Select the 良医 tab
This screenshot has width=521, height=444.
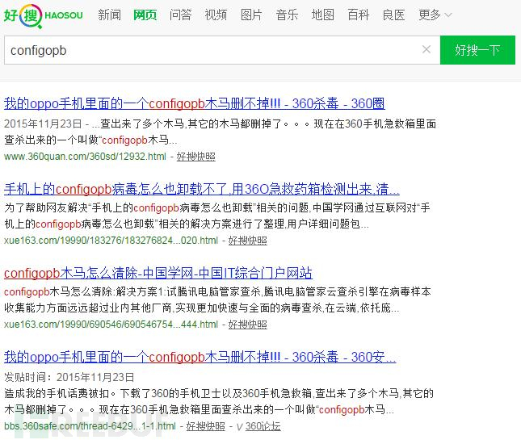pyautogui.click(x=393, y=15)
